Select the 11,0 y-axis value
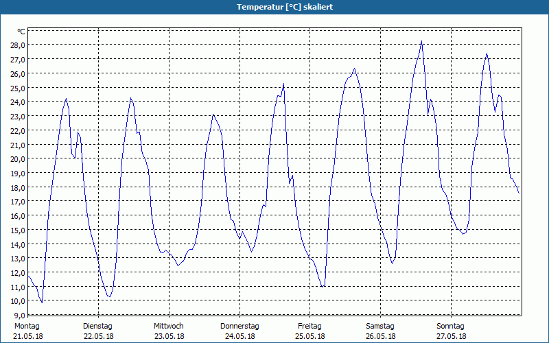 19,287
